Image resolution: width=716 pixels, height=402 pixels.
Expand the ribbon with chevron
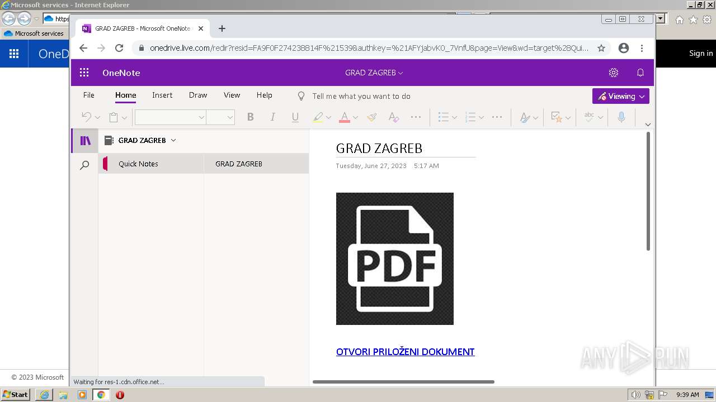click(648, 125)
